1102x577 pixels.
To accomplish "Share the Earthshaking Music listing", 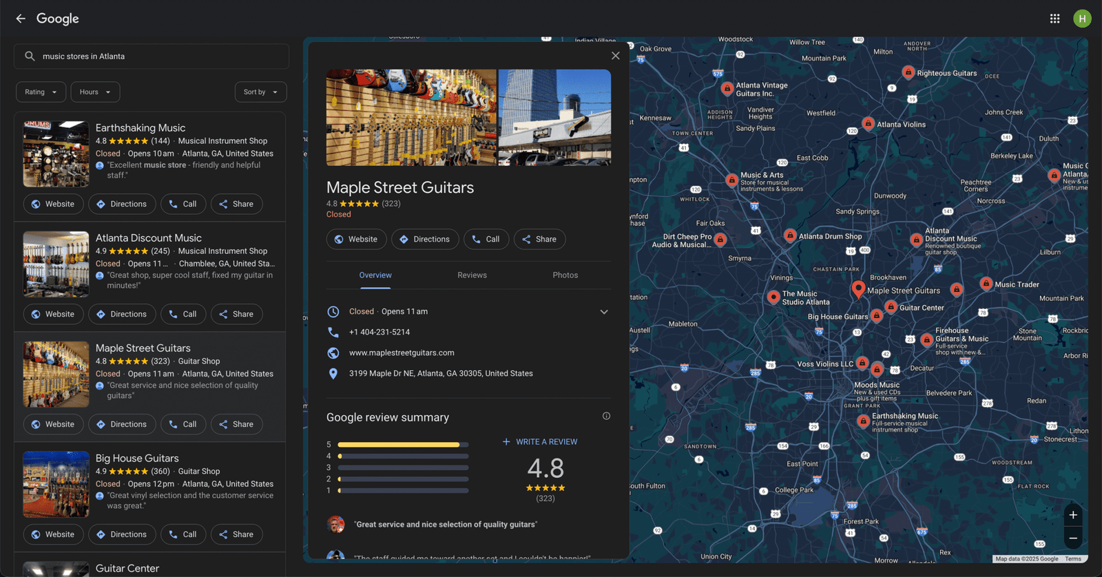I will click(236, 204).
